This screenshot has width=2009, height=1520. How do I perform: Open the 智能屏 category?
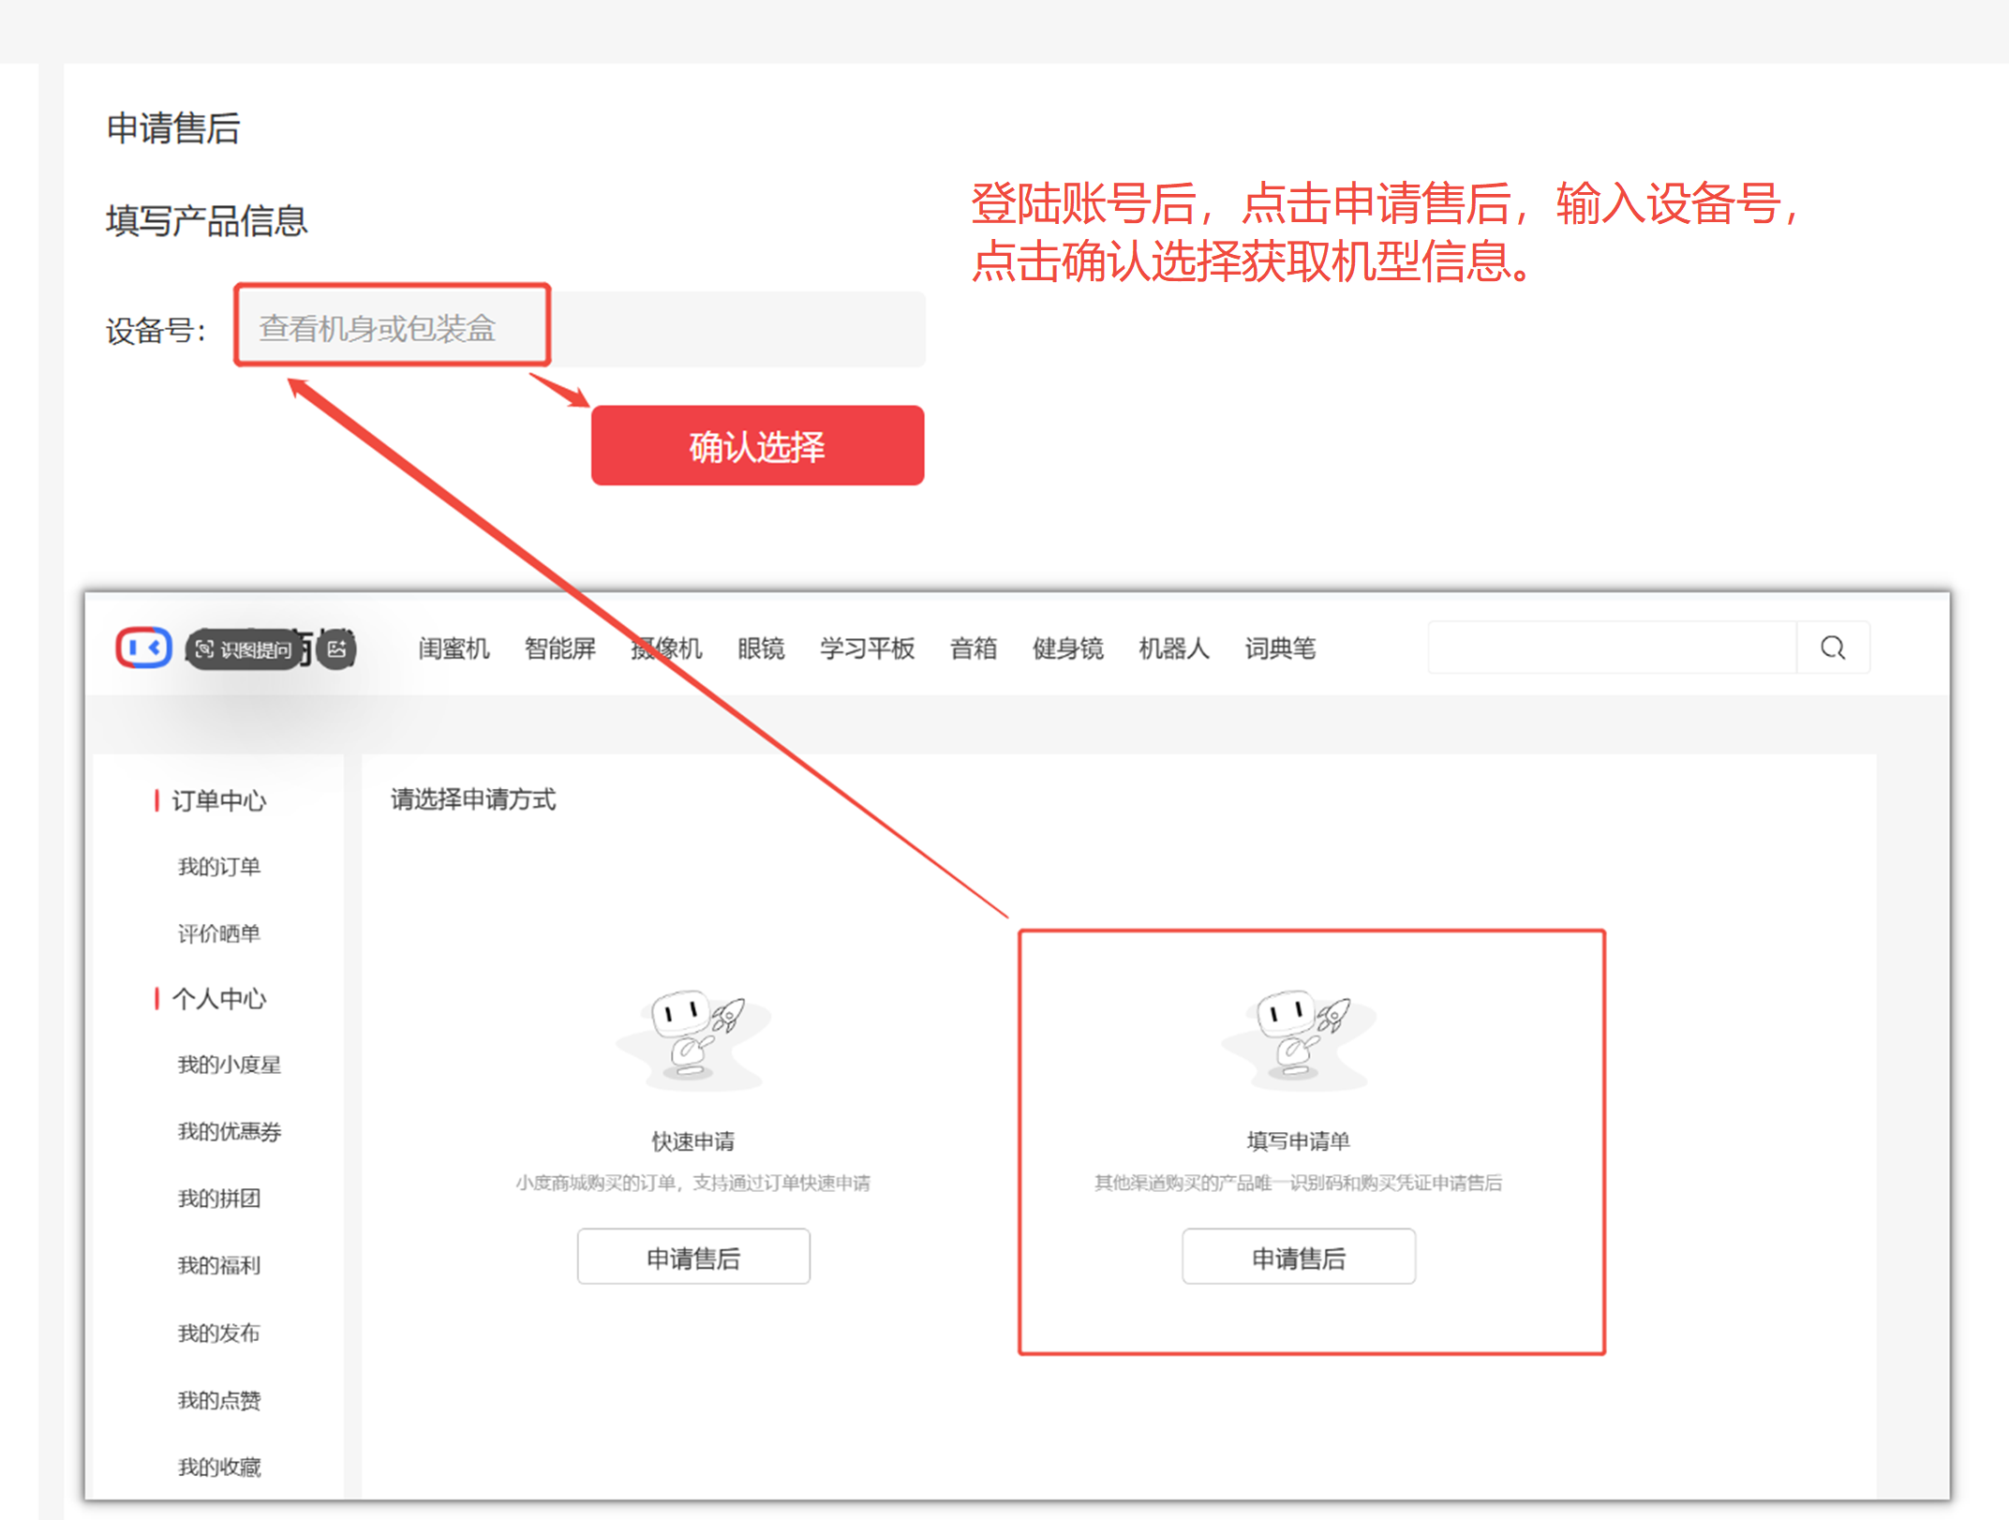coord(559,648)
